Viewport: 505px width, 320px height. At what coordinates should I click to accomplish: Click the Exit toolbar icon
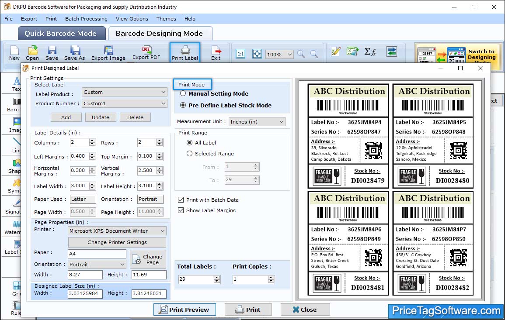tap(216, 53)
